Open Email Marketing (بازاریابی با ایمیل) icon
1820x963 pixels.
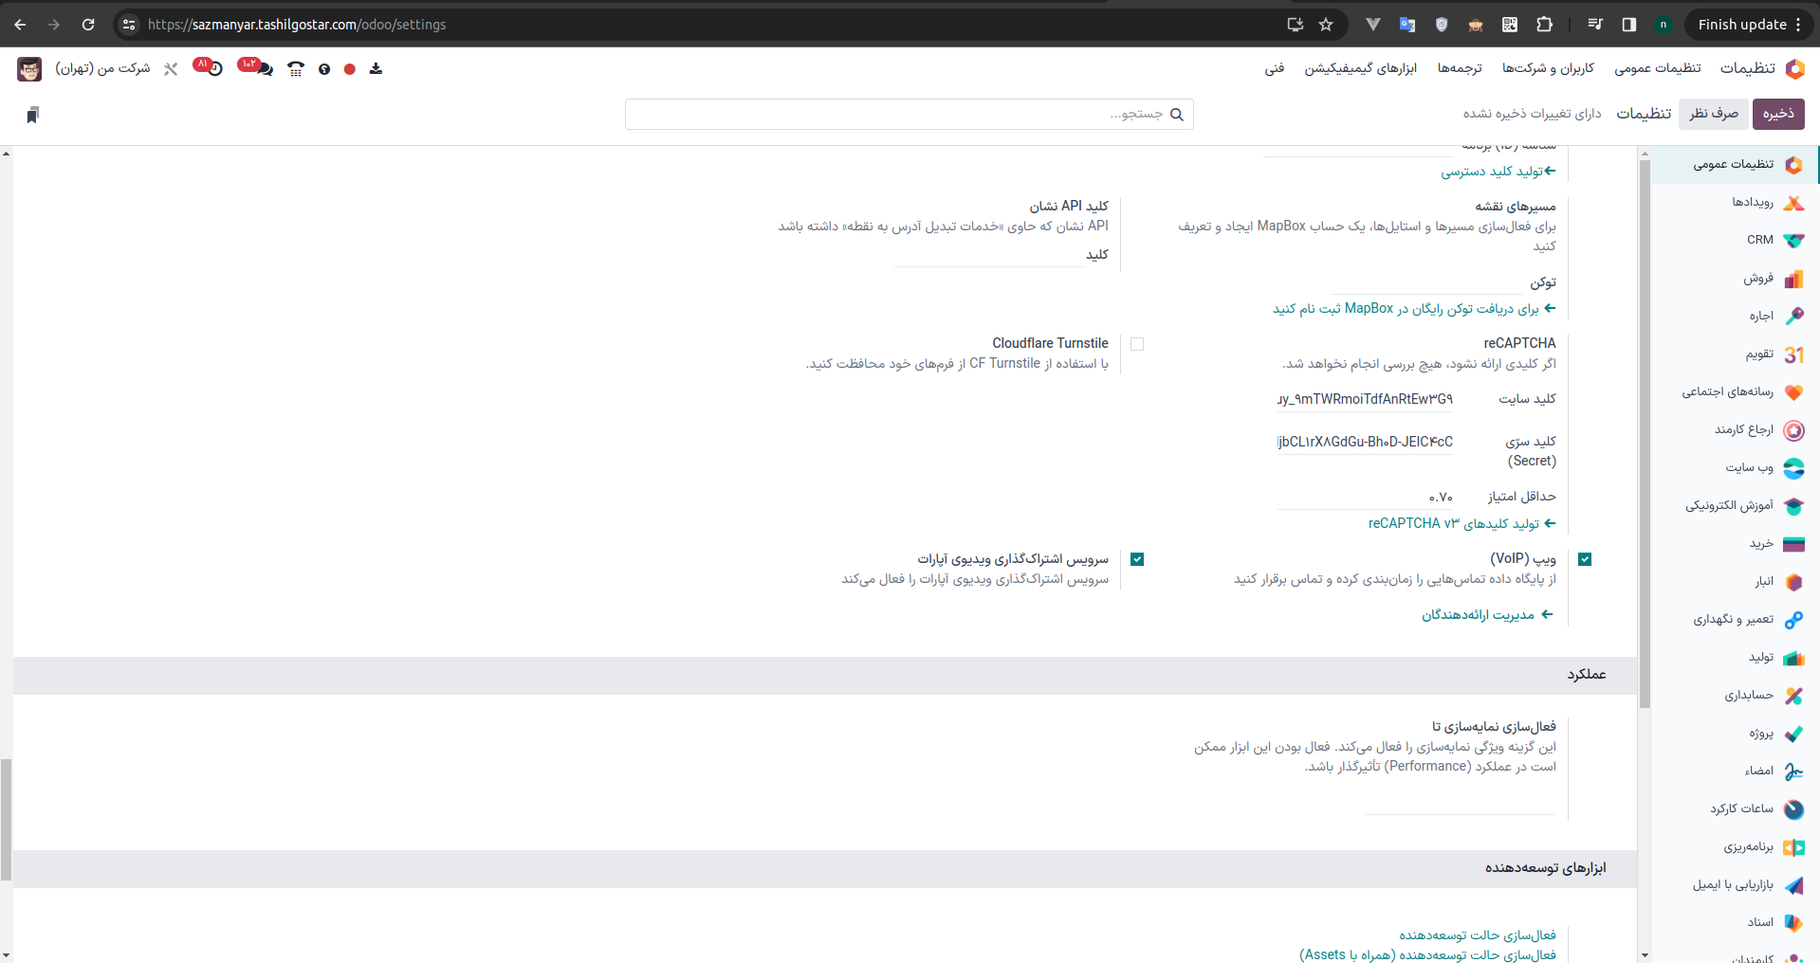click(x=1793, y=885)
